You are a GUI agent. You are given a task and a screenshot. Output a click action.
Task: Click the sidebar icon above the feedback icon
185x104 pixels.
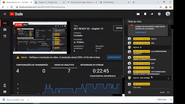click(5, 86)
